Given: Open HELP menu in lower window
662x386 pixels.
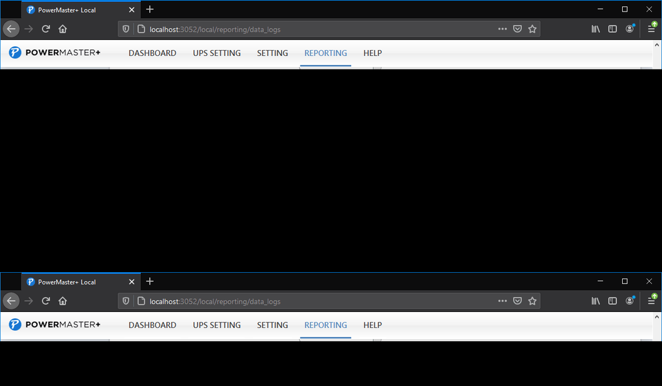Looking at the screenshot, I should (372, 325).
